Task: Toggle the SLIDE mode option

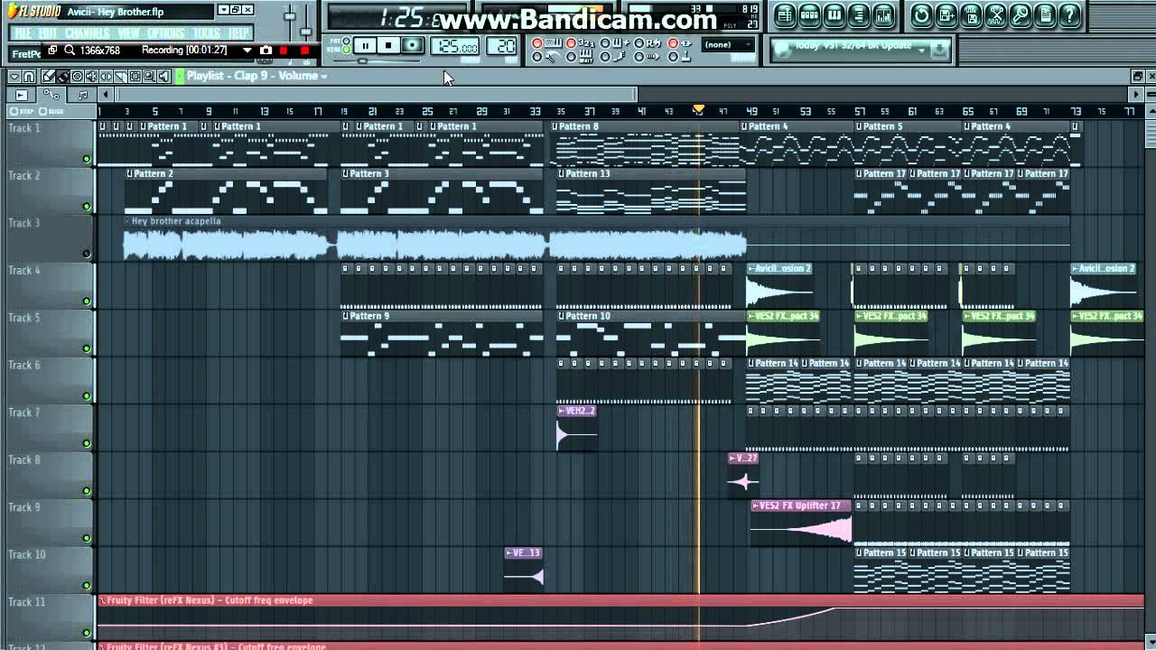Action: (x=51, y=111)
